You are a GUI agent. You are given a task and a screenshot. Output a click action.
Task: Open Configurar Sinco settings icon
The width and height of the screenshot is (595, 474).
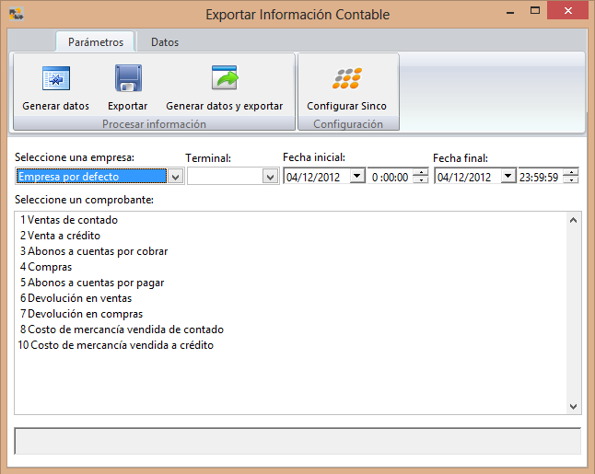click(x=346, y=79)
